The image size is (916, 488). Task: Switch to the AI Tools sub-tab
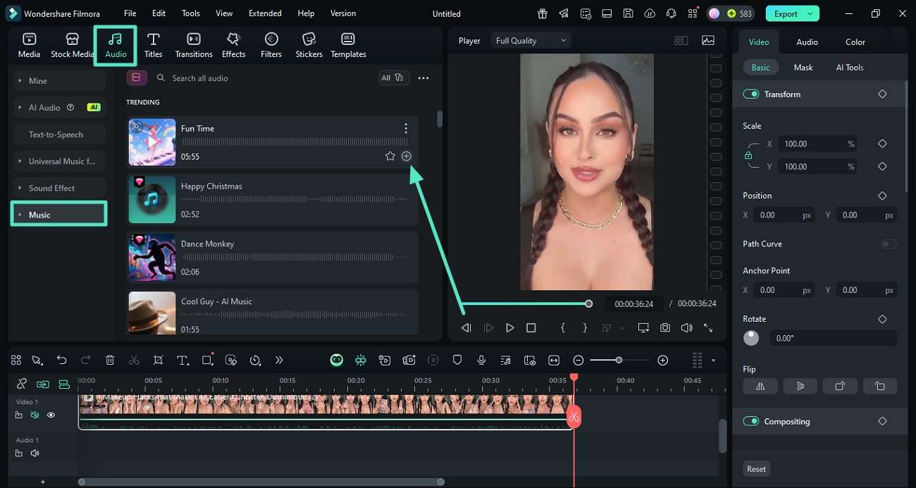tap(850, 68)
